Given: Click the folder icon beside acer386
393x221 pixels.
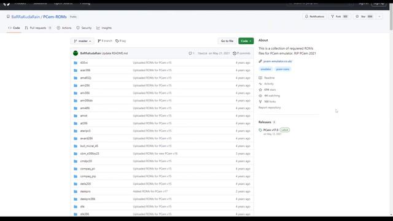Looking at the screenshot, I should pyautogui.click(x=76, y=71).
